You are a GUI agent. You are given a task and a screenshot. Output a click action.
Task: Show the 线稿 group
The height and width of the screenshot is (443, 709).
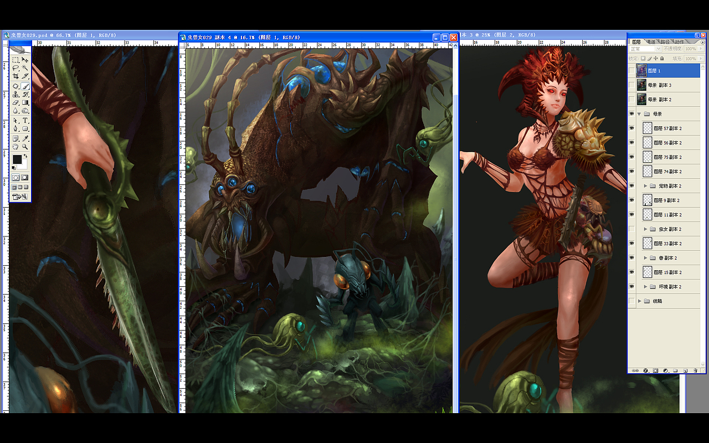tap(632, 301)
